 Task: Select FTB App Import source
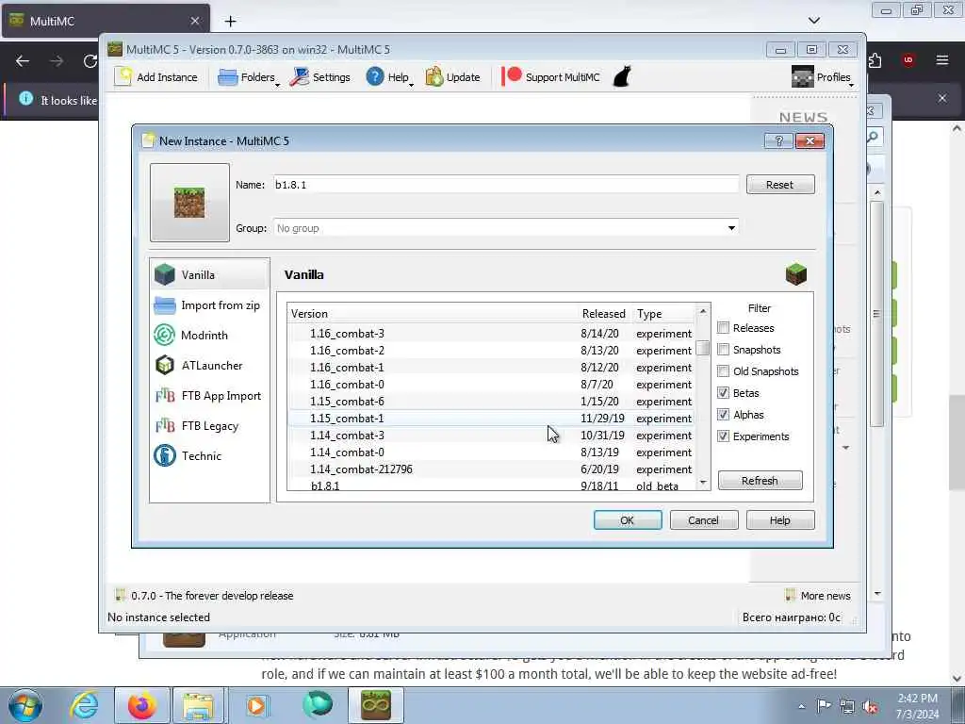tap(209, 395)
